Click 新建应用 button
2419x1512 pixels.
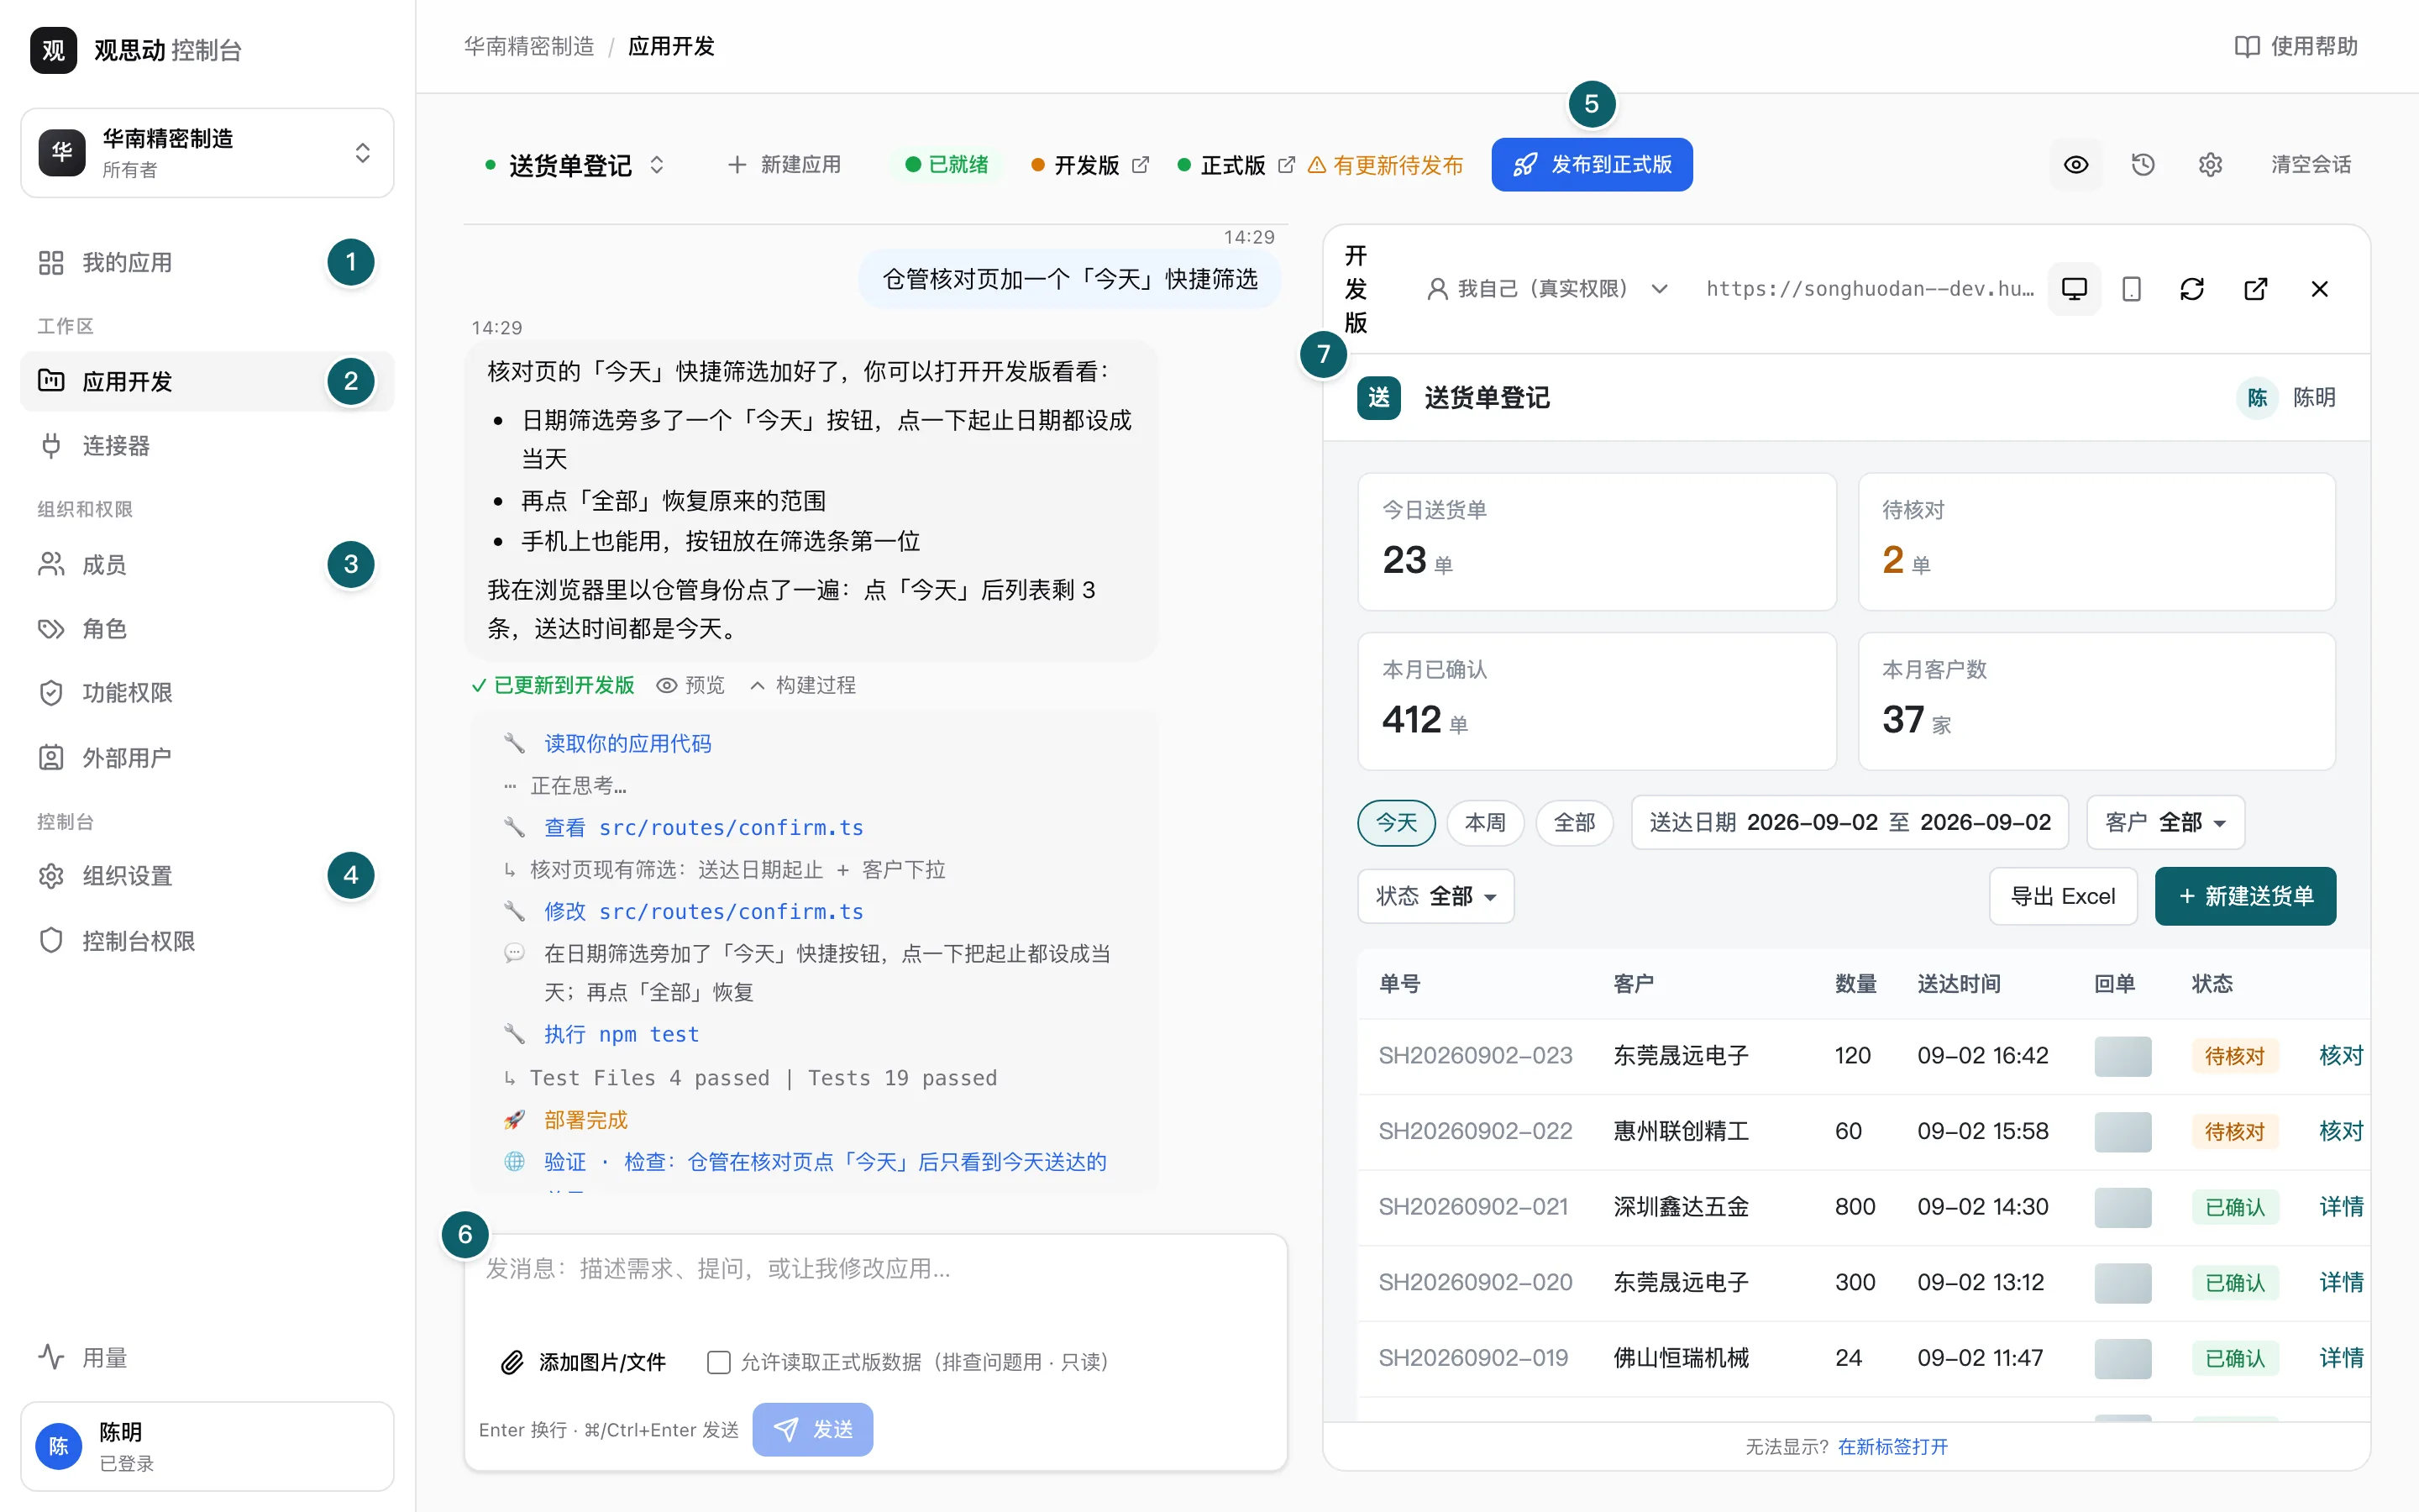click(784, 165)
